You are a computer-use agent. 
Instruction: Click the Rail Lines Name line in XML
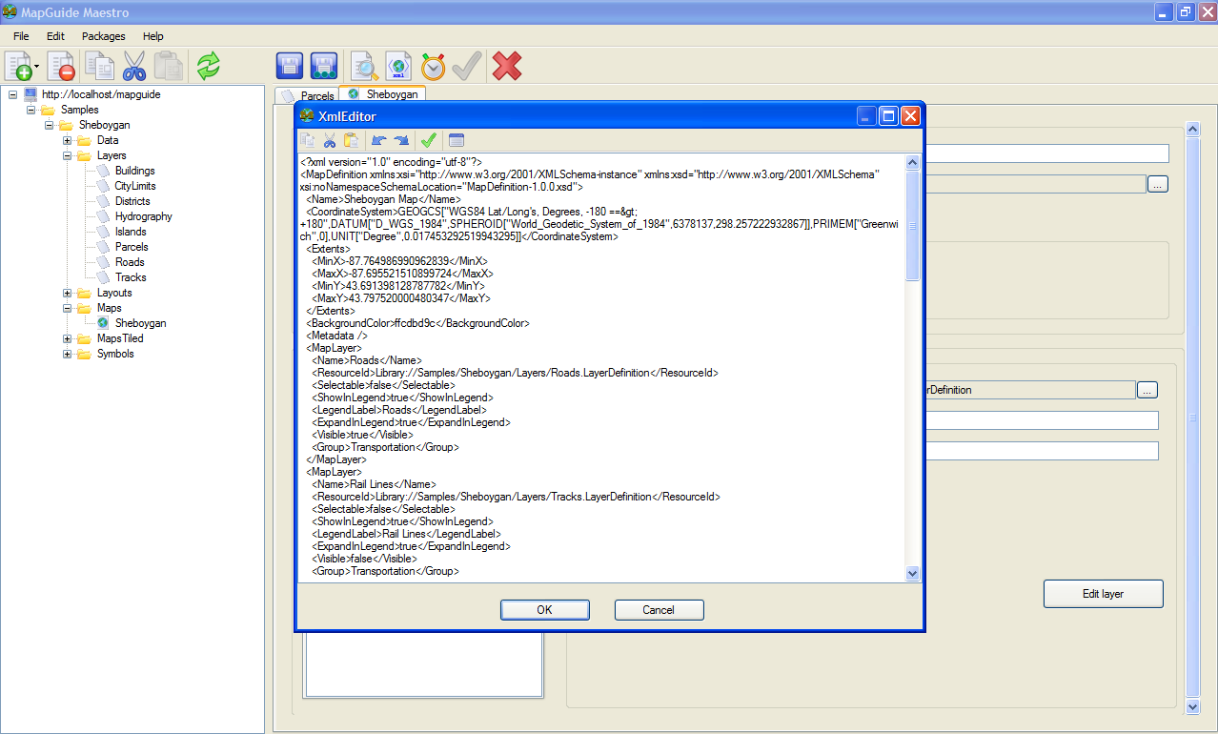(x=374, y=484)
